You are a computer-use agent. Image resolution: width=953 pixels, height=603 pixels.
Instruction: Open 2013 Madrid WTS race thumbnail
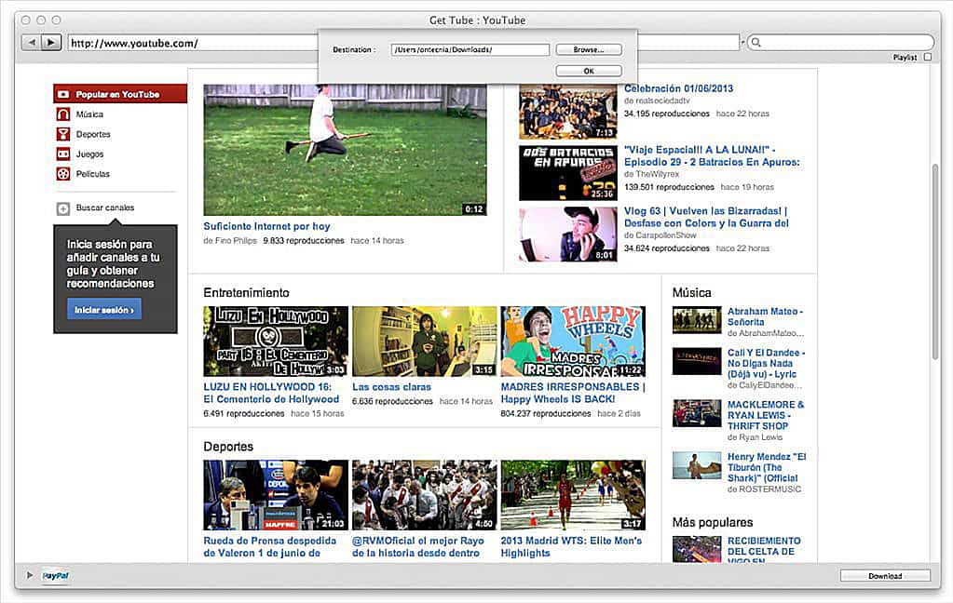point(573,495)
